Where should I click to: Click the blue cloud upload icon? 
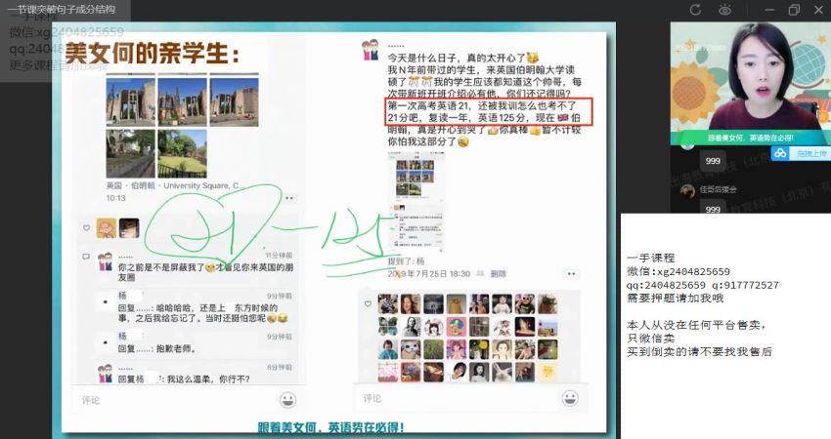coord(780,153)
